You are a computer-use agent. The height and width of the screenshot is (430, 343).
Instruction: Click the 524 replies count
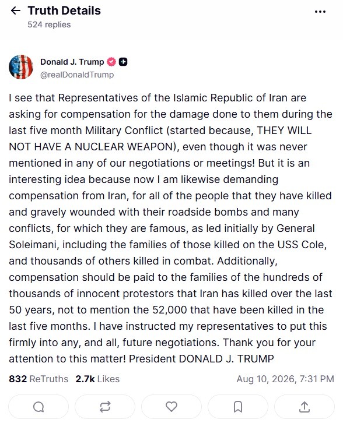(49, 24)
